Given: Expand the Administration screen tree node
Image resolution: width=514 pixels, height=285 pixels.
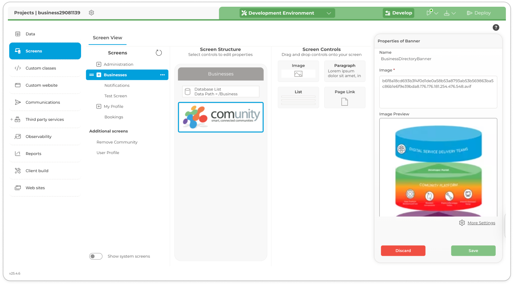Looking at the screenshot, I should point(99,64).
